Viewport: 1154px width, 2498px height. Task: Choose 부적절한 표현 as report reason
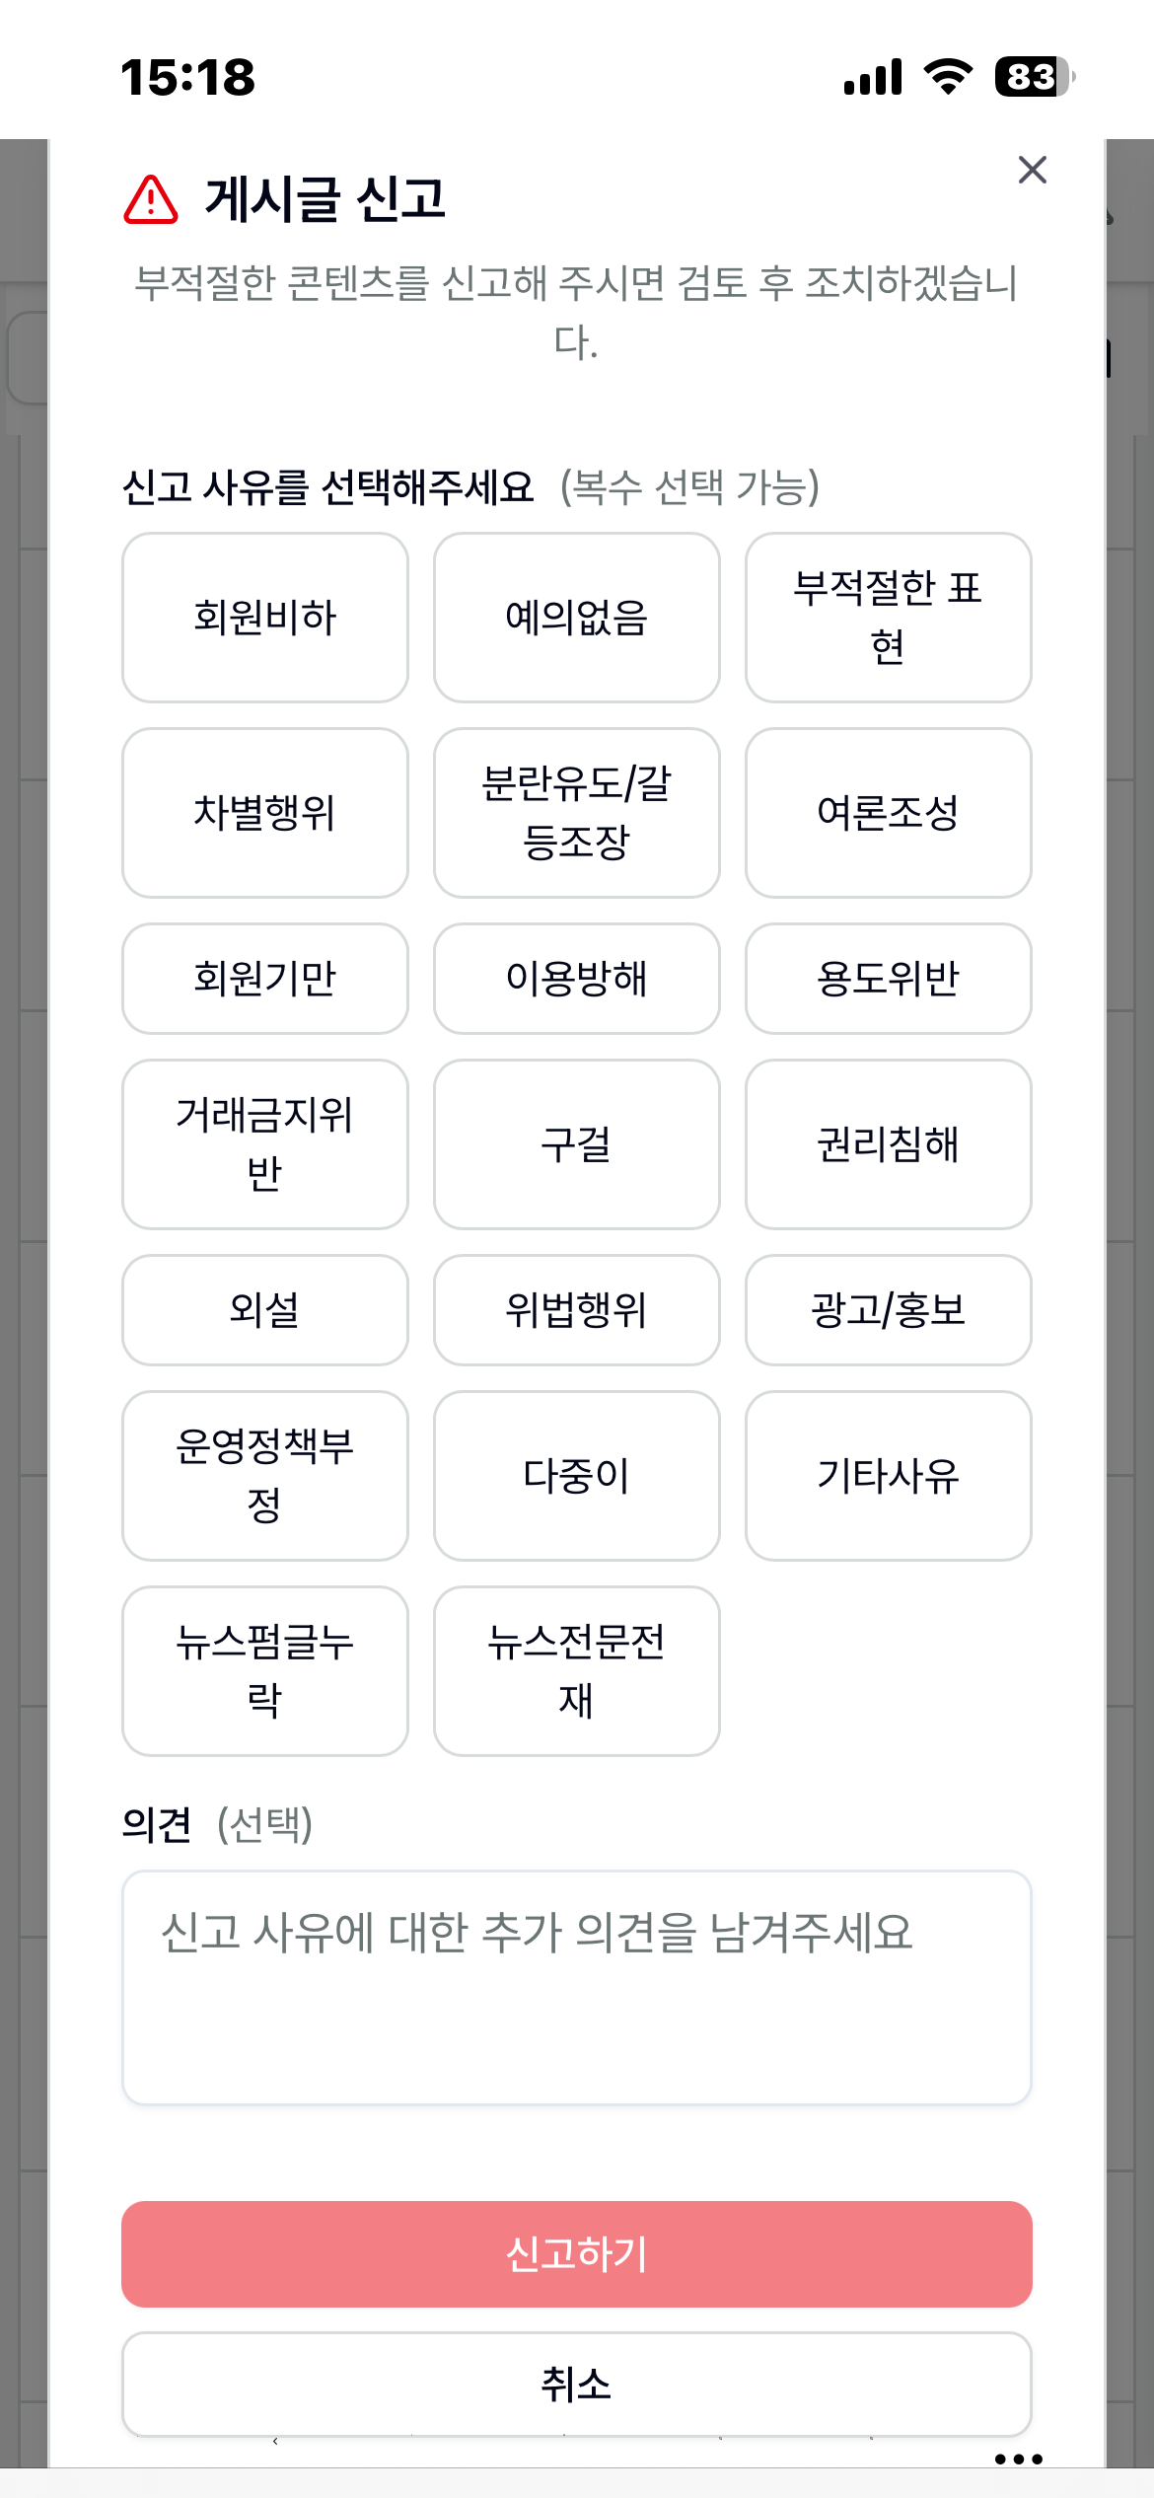pos(889,618)
